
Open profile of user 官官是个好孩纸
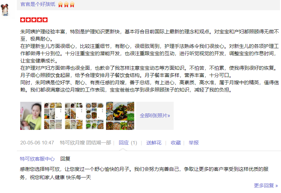(38, 4)
